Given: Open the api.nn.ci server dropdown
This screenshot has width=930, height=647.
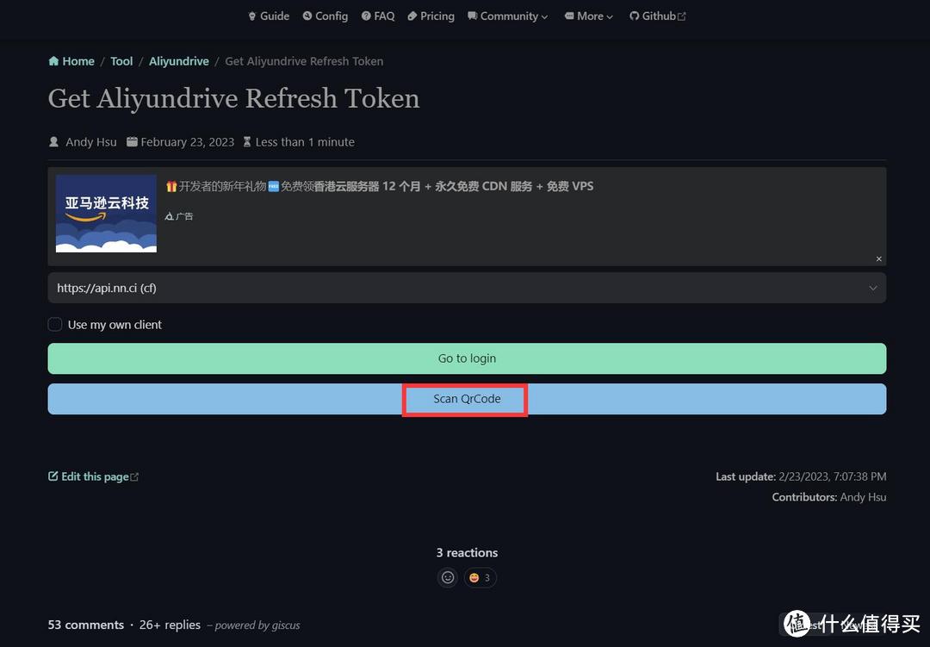Looking at the screenshot, I should click(467, 288).
